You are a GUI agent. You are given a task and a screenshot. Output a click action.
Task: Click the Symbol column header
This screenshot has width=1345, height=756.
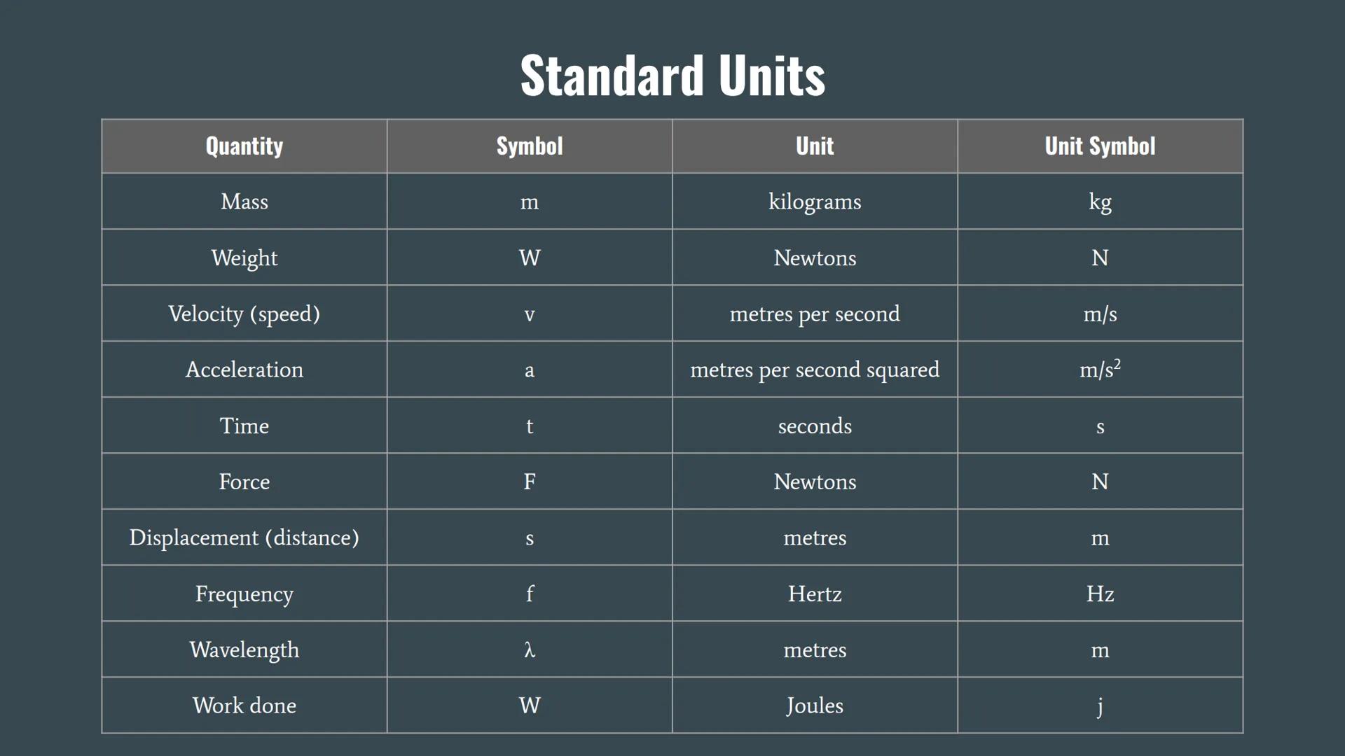point(530,146)
